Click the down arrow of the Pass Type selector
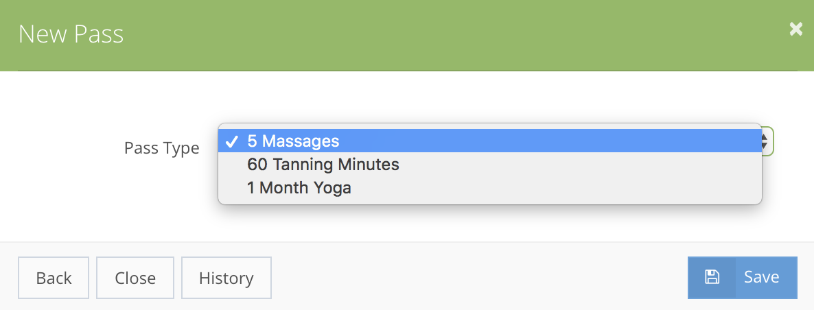The image size is (814, 310). pos(764,145)
